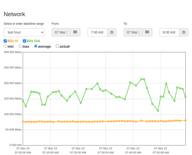The image size is (192, 155).
Task: Select the min radio button
Action: coord(5,46)
